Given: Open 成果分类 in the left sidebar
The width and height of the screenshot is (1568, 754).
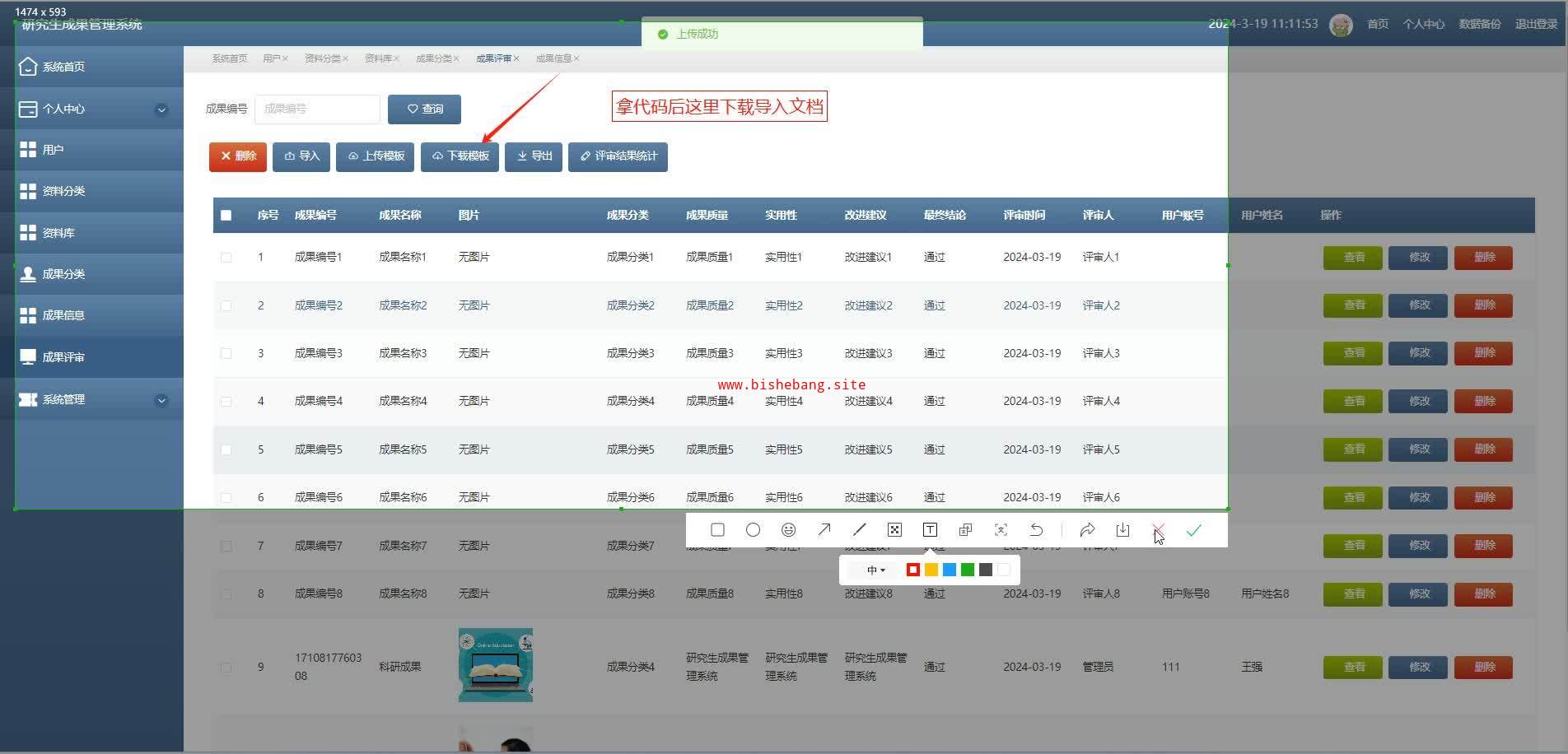Looking at the screenshot, I should click(63, 274).
